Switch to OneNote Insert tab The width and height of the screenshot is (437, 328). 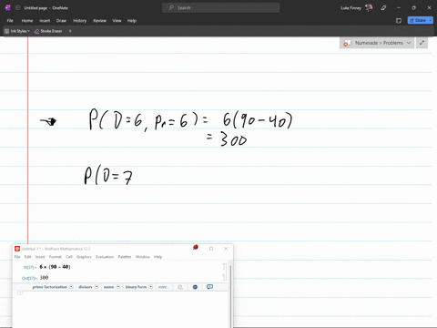click(x=45, y=21)
